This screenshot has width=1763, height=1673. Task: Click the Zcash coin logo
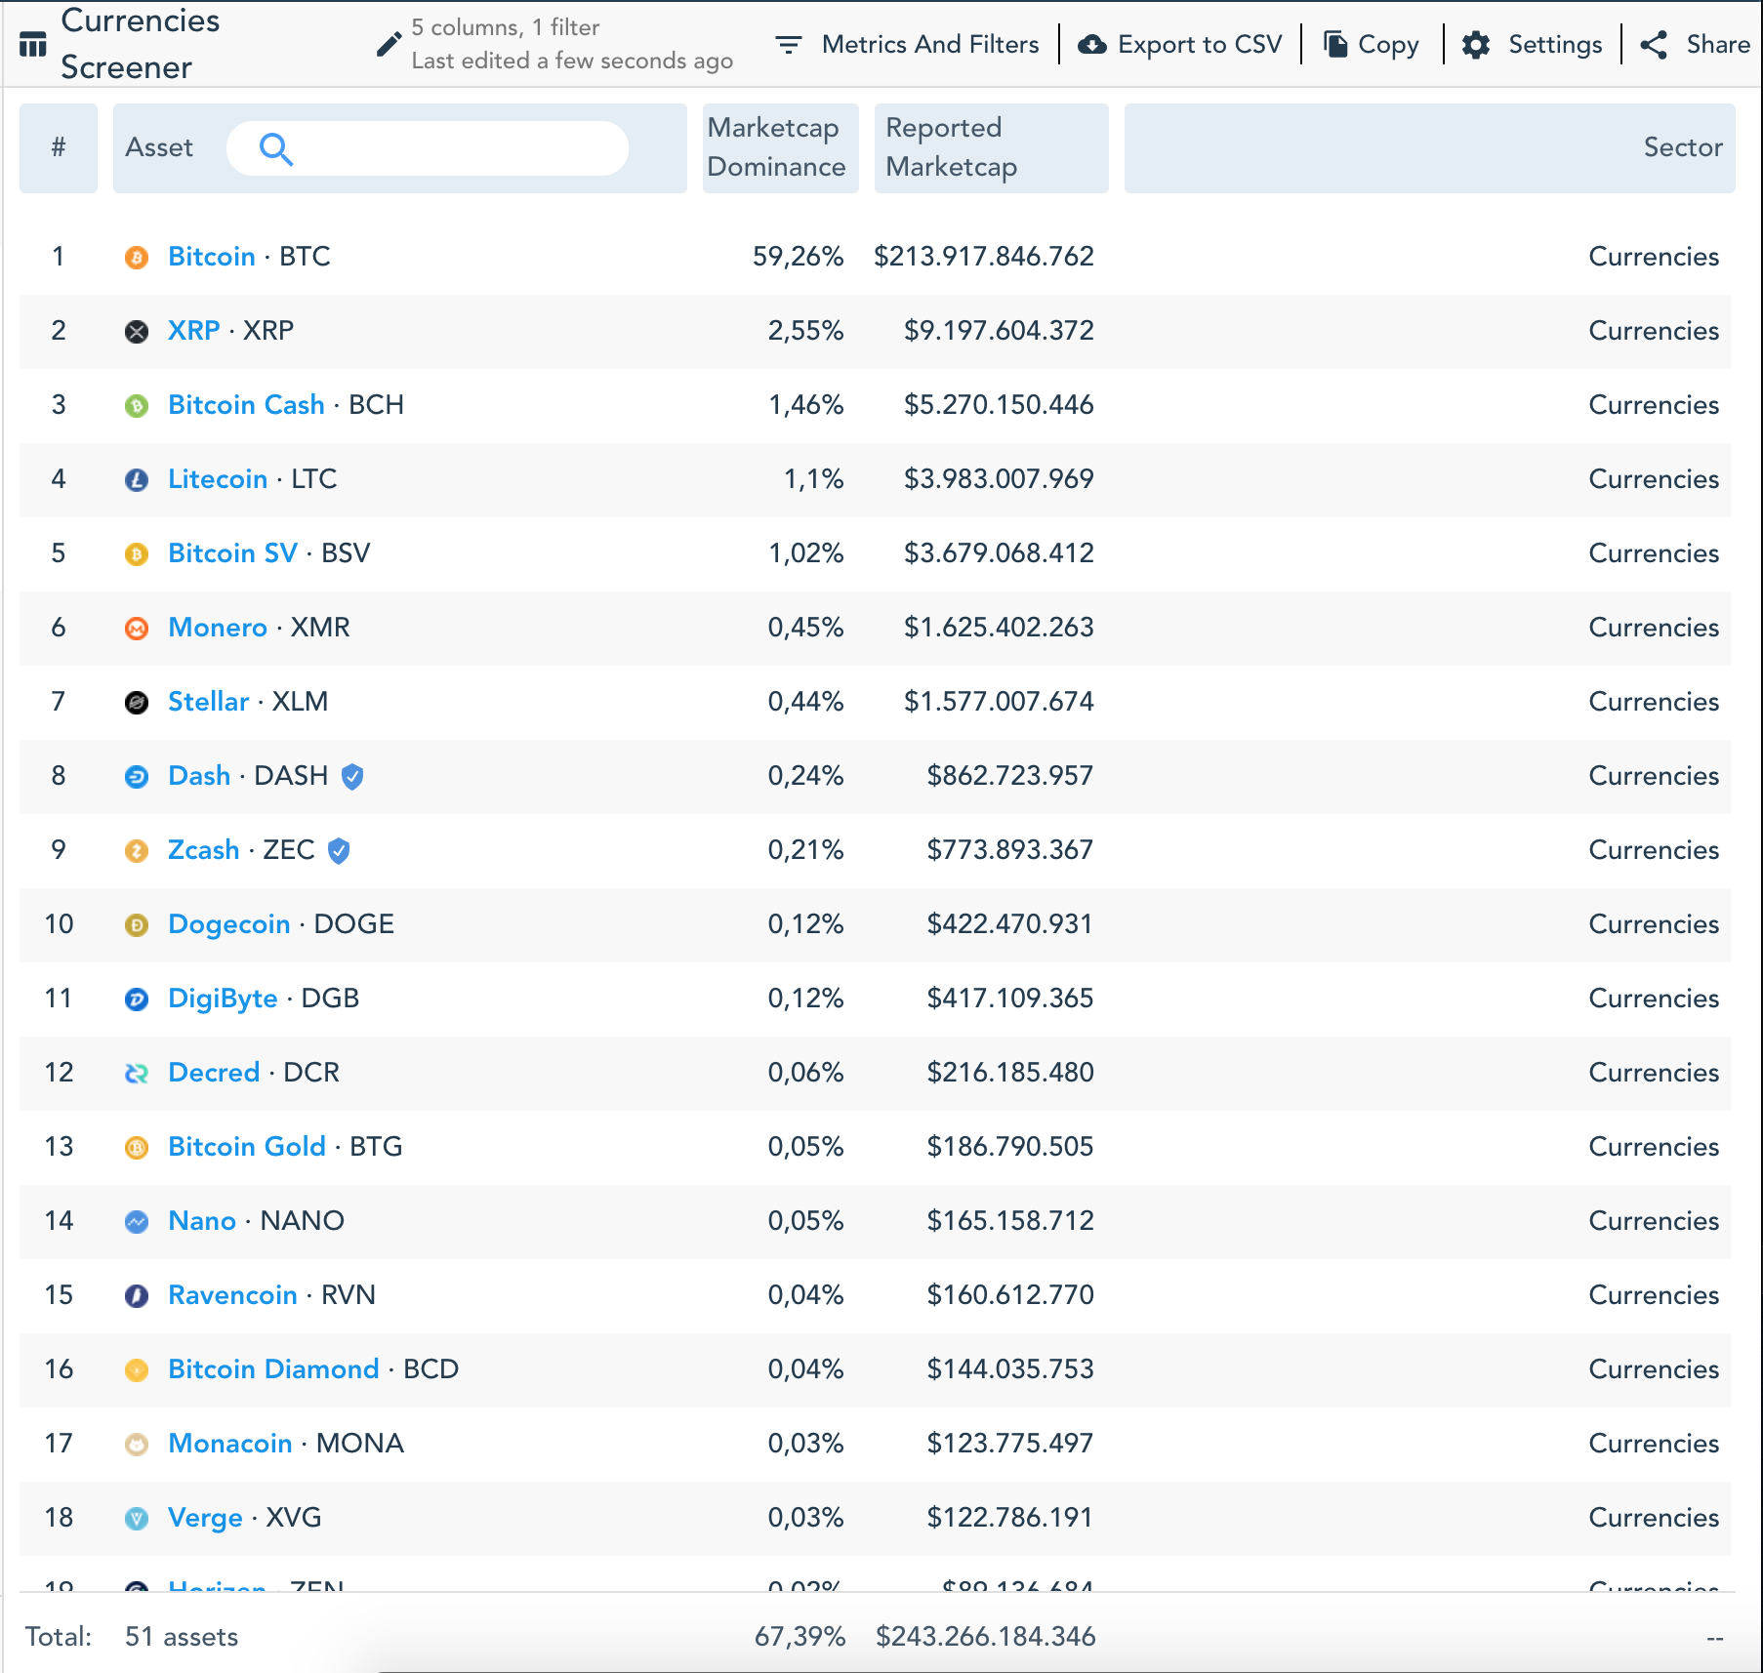point(137,850)
